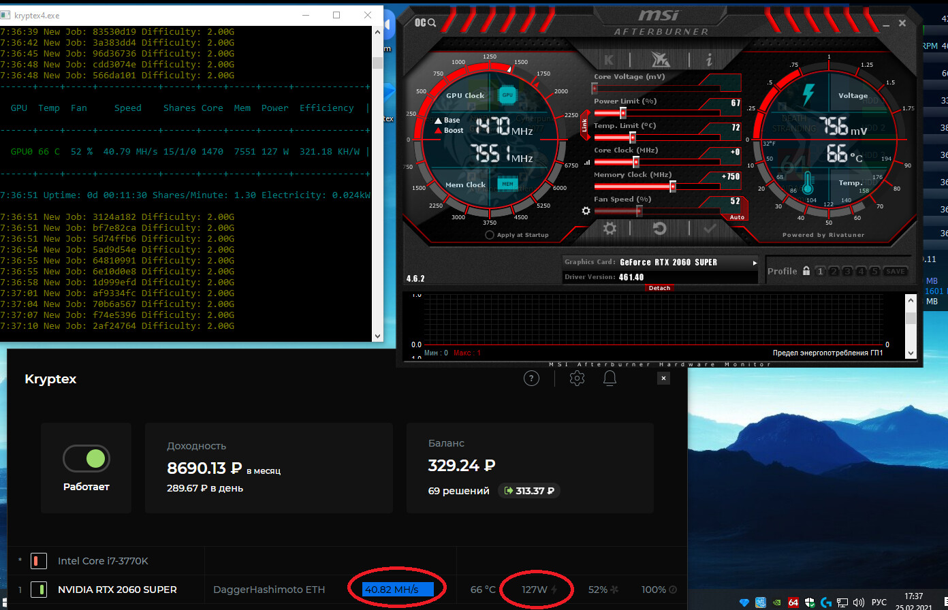Select Afterburner profile slot 3
The width and height of the screenshot is (948, 610).
(847, 271)
